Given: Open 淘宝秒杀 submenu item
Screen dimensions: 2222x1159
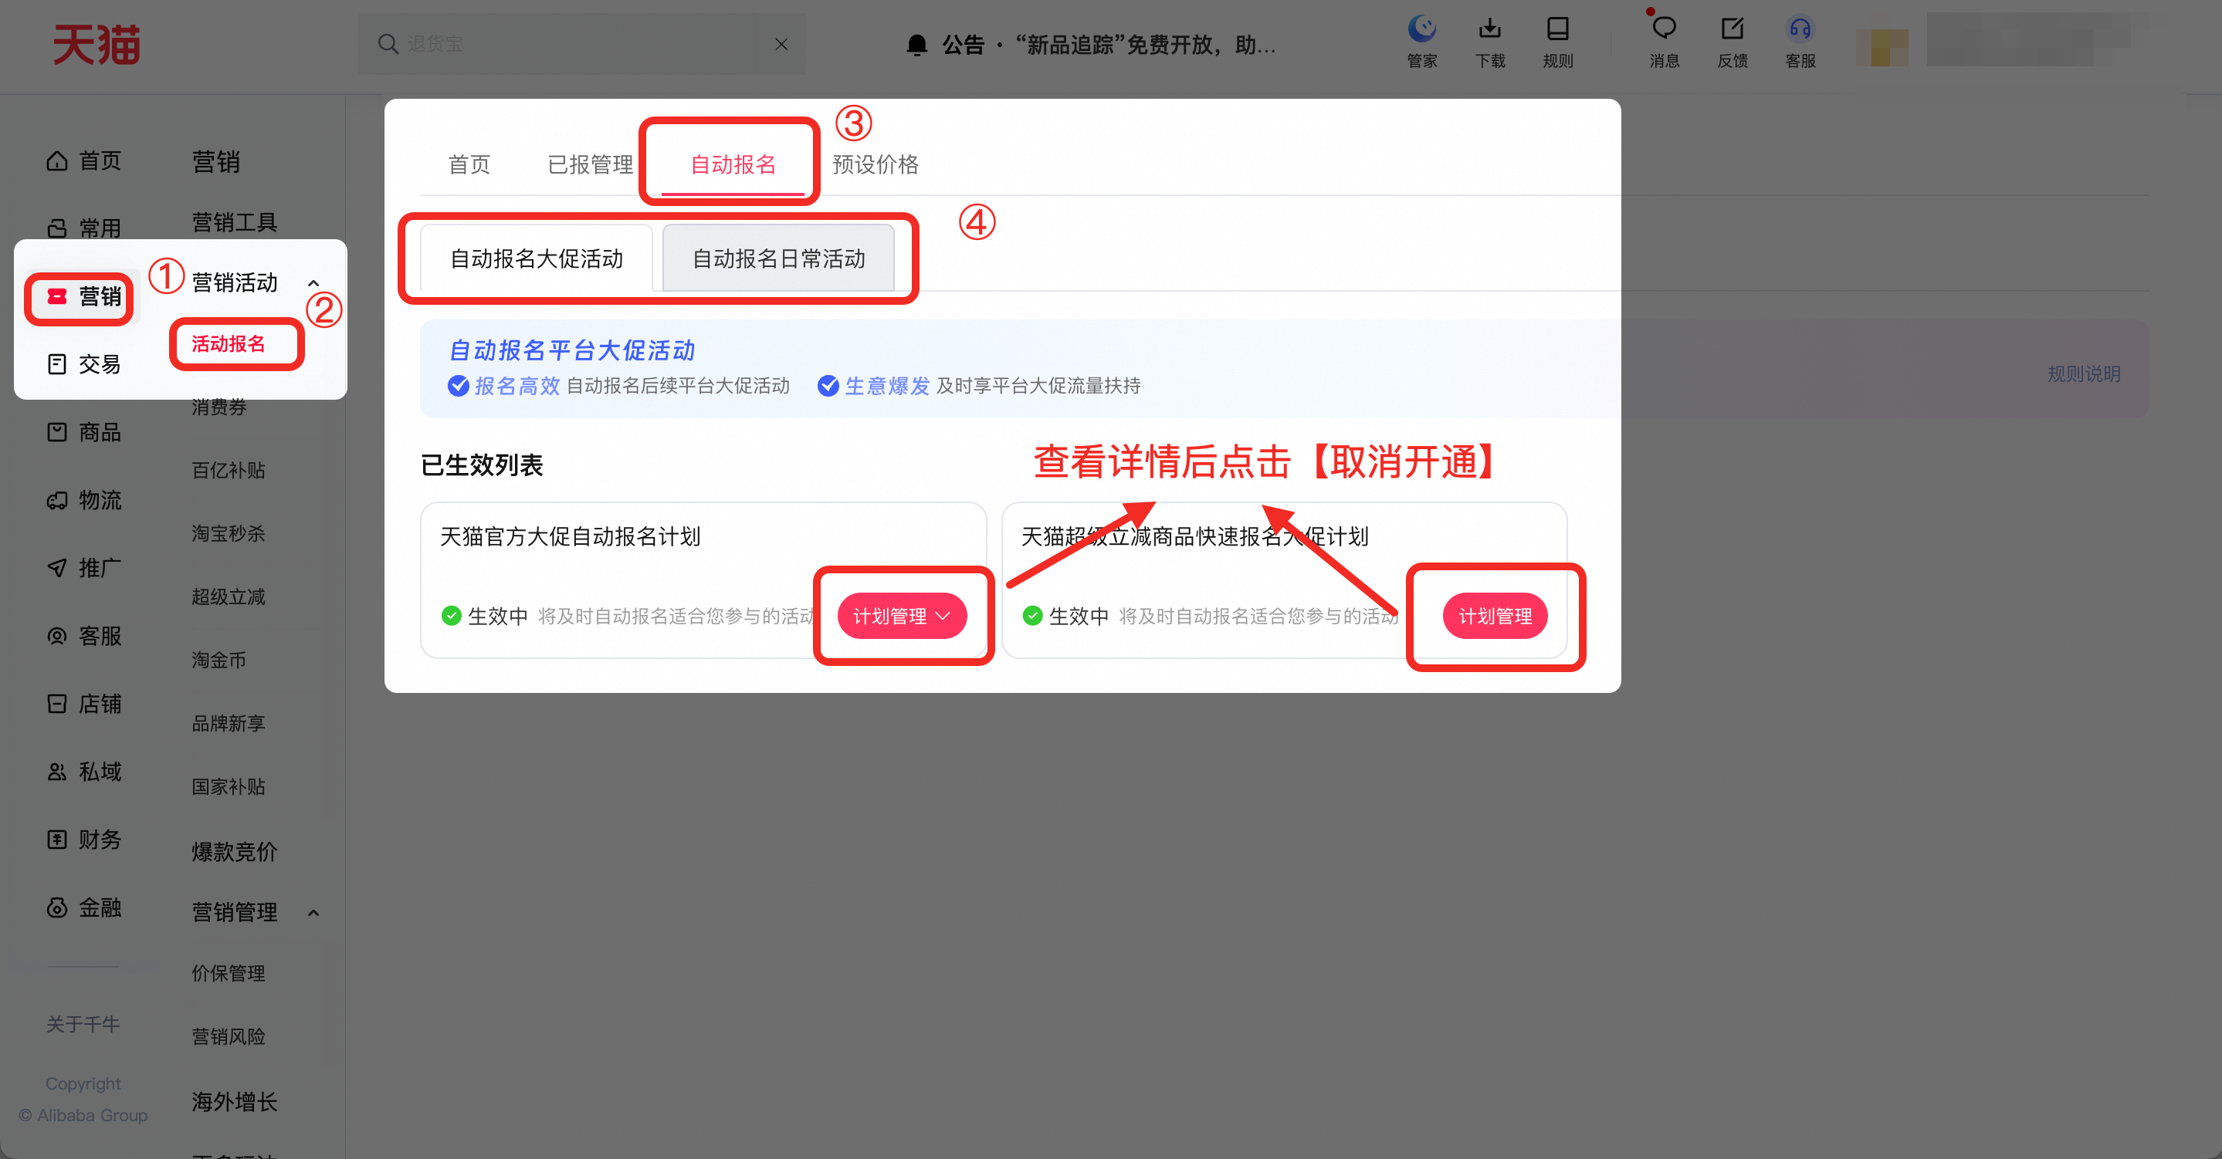Looking at the screenshot, I should click(229, 534).
